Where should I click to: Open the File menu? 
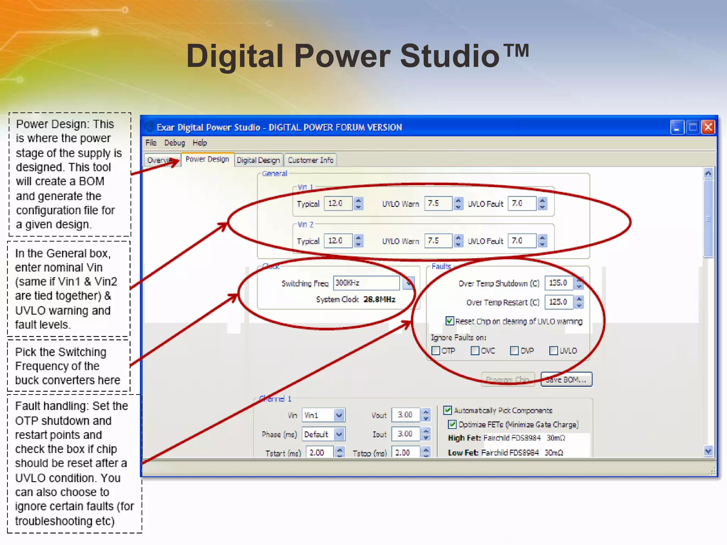coord(151,143)
